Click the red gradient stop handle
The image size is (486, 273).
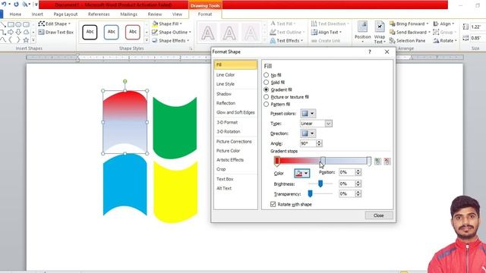[x=276, y=161]
